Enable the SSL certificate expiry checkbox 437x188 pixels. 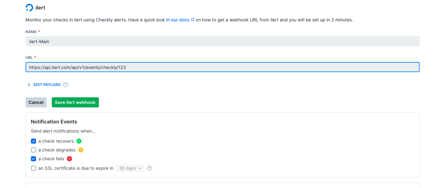click(33, 168)
